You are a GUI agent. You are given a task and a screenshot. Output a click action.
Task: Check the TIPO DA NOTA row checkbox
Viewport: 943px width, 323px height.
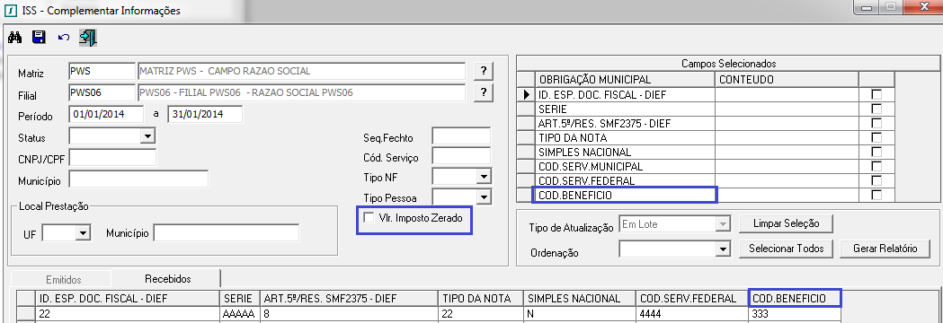pos(876,137)
